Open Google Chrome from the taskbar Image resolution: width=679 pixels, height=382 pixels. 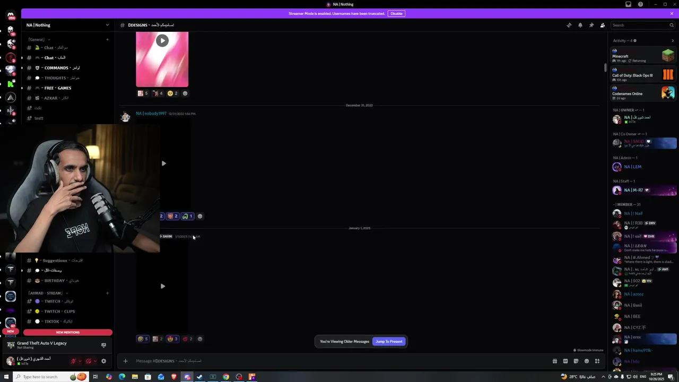pos(226,377)
